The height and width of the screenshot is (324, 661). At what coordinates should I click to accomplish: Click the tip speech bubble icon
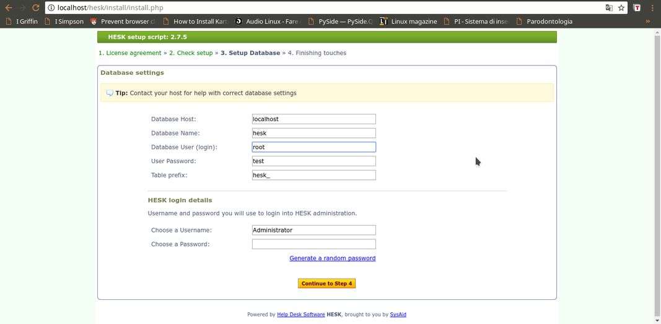coord(110,93)
